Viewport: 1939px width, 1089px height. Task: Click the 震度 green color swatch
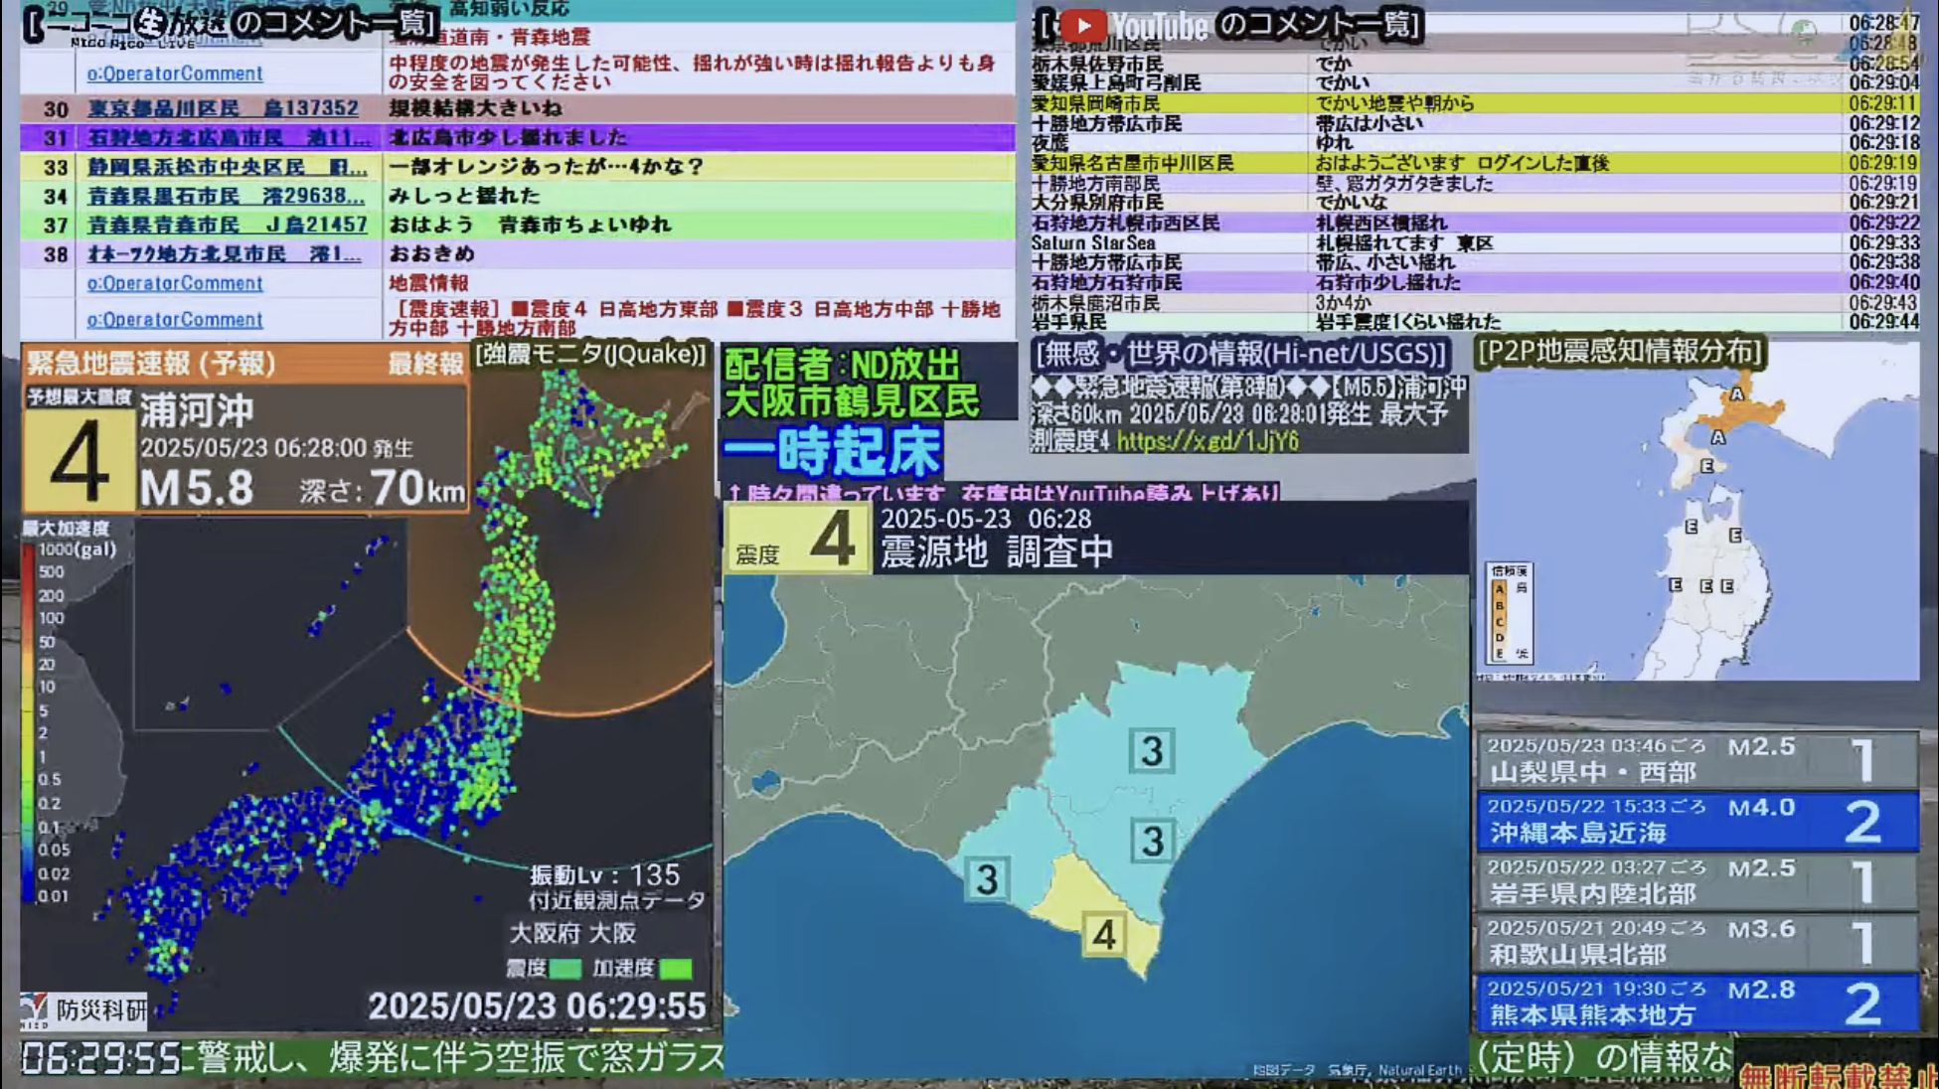(x=565, y=968)
